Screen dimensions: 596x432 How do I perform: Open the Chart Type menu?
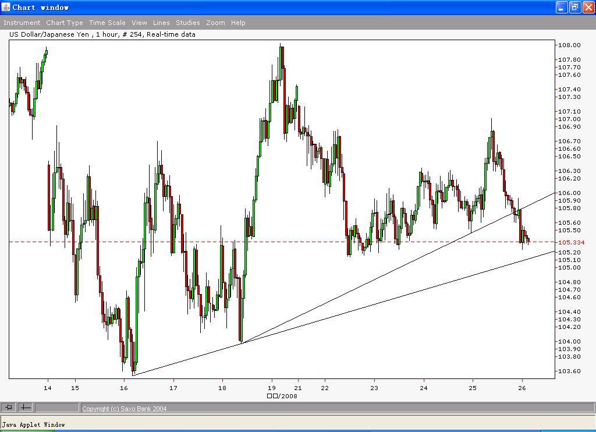coord(65,23)
